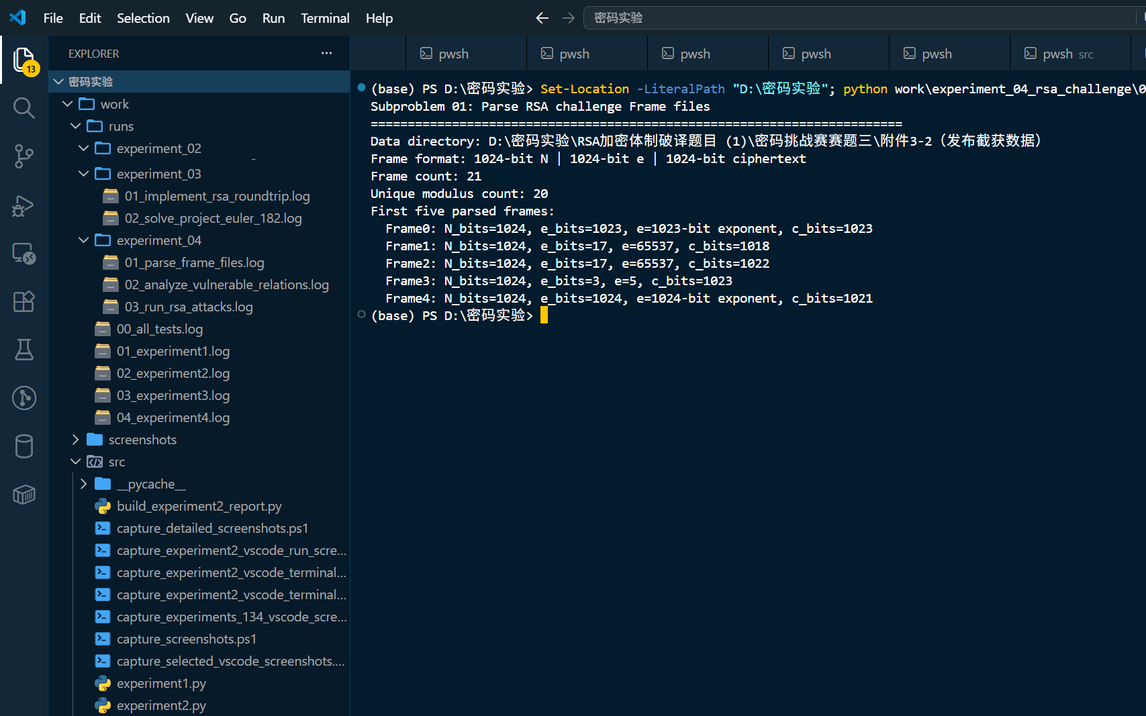1146x716 pixels.
Task: Open the Remote Explorer icon
Action: pyautogui.click(x=24, y=253)
